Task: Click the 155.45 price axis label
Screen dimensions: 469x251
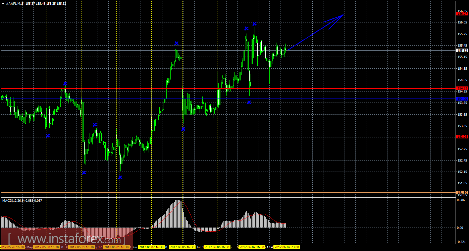Action: (462, 45)
